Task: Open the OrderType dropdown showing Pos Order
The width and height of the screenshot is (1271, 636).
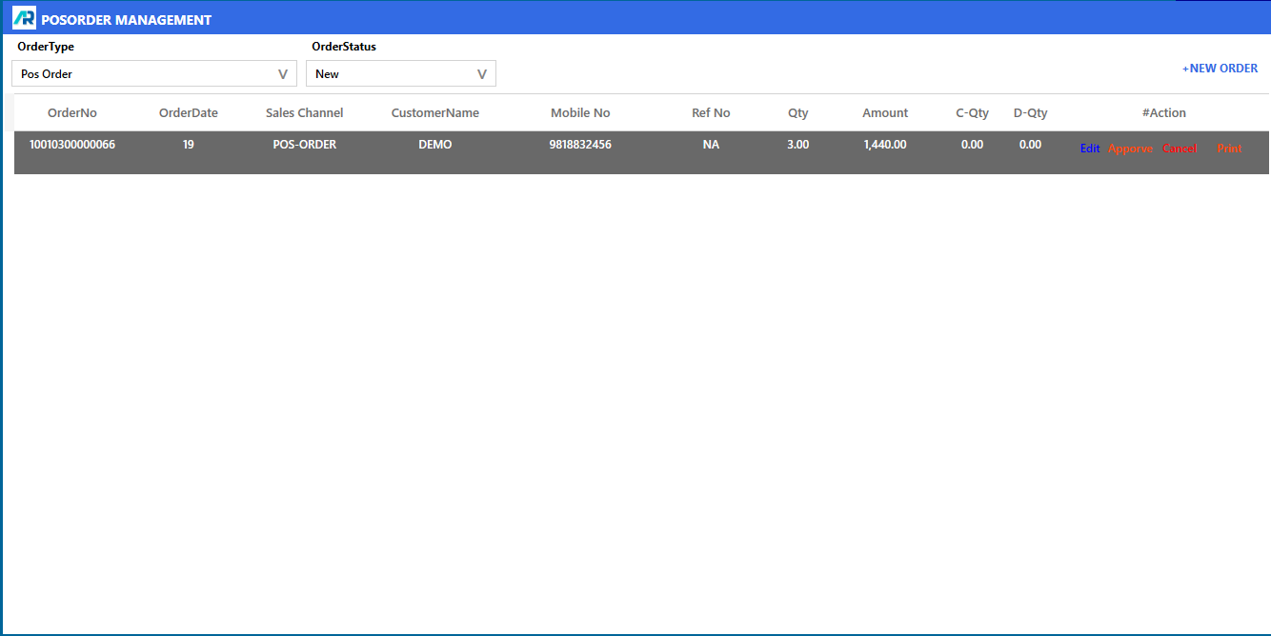Action: point(153,73)
